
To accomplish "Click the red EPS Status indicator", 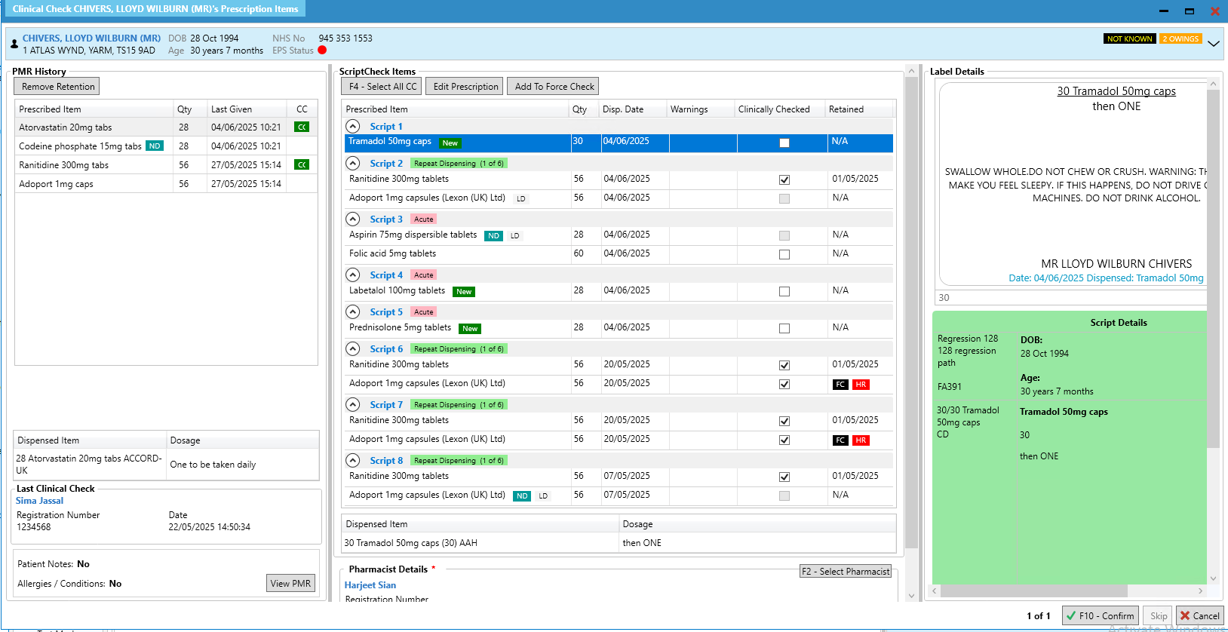I will (x=322, y=51).
